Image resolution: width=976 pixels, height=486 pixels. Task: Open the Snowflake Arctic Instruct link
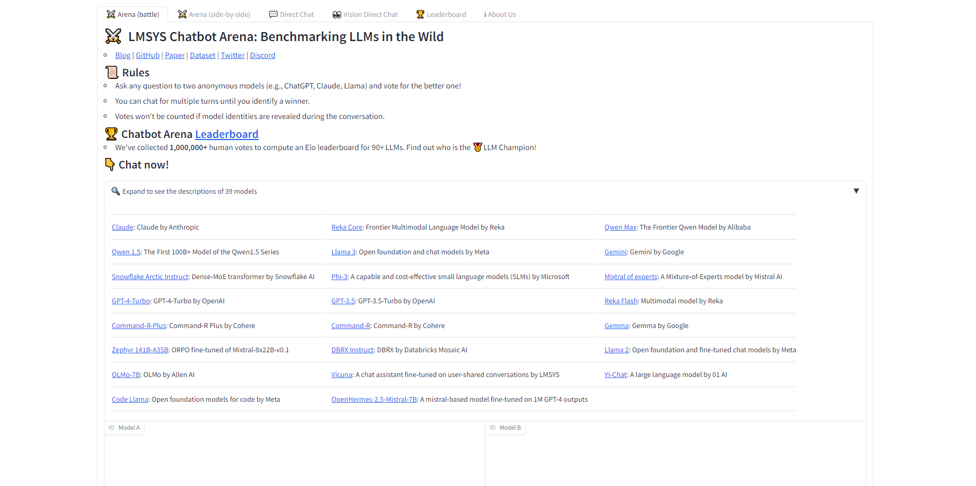150,277
